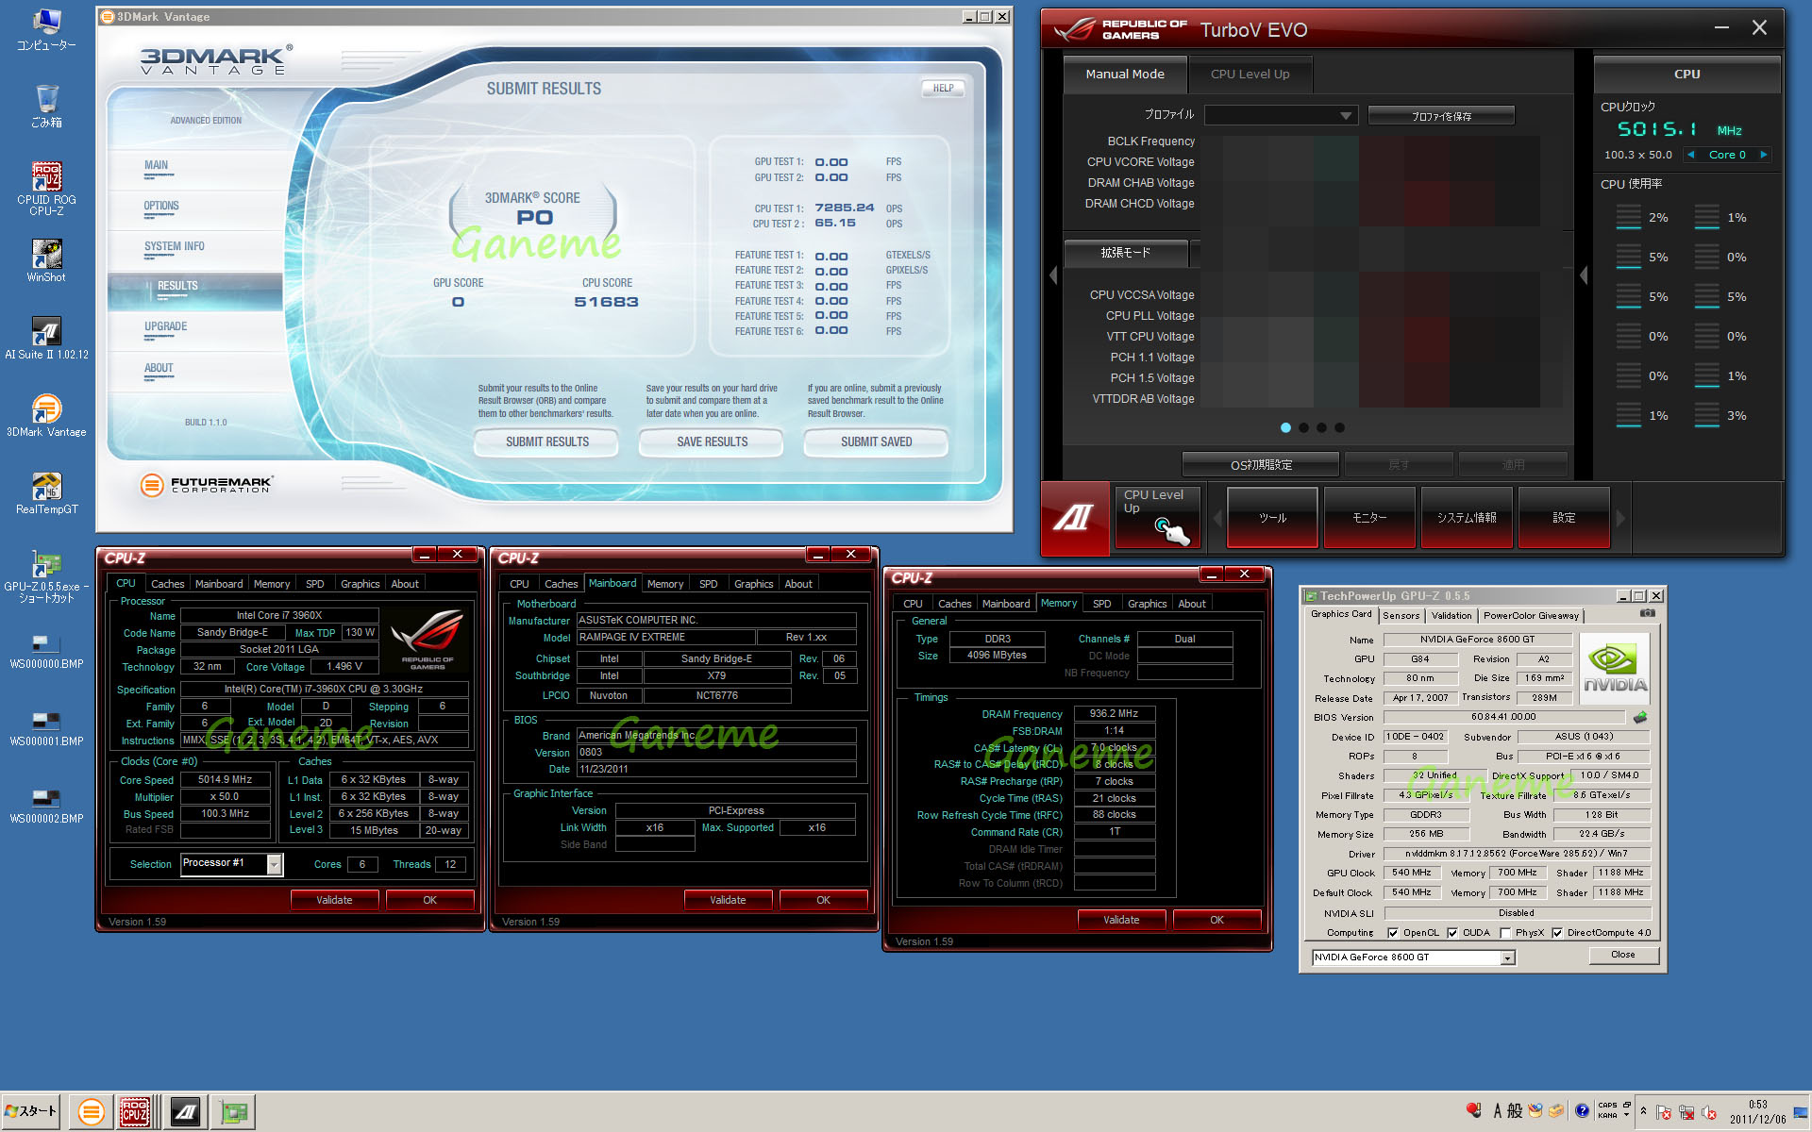This screenshot has height=1132, width=1812.
Task: Toggle the OpenCL checkbox in GPU-Z
Action: (1393, 933)
